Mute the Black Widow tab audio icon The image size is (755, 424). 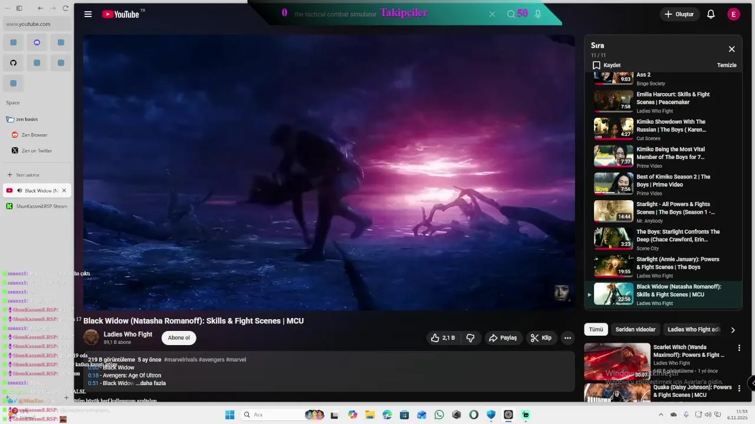click(x=19, y=191)
